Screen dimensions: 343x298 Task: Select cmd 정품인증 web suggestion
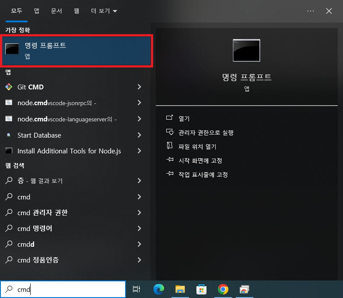click(x=38, y=260)
